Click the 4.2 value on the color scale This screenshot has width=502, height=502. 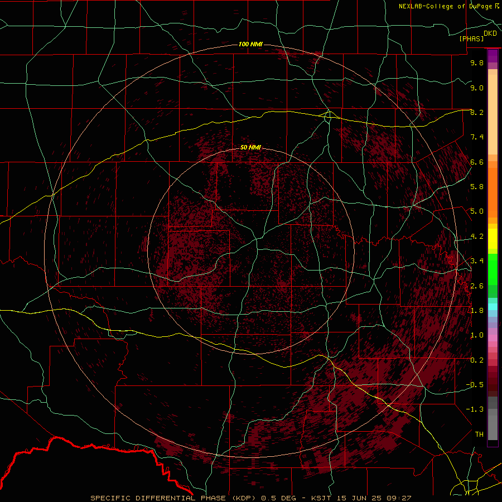click(477, 236)
